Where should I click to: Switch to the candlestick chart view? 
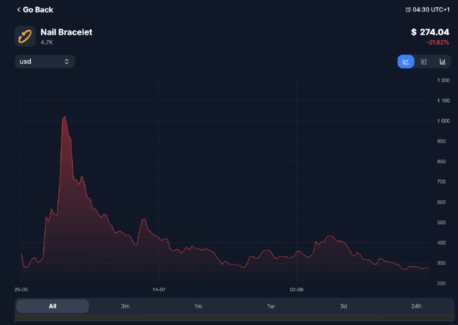pos(424,62)
